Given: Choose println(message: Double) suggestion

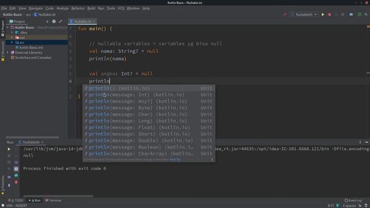Looking at the screenshot, I should pos(149,140).
